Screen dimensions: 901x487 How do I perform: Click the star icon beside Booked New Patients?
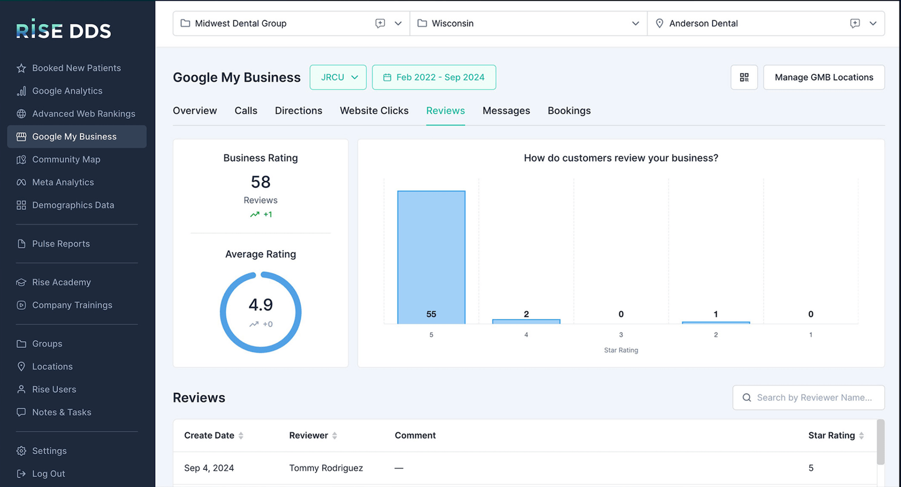21,68
